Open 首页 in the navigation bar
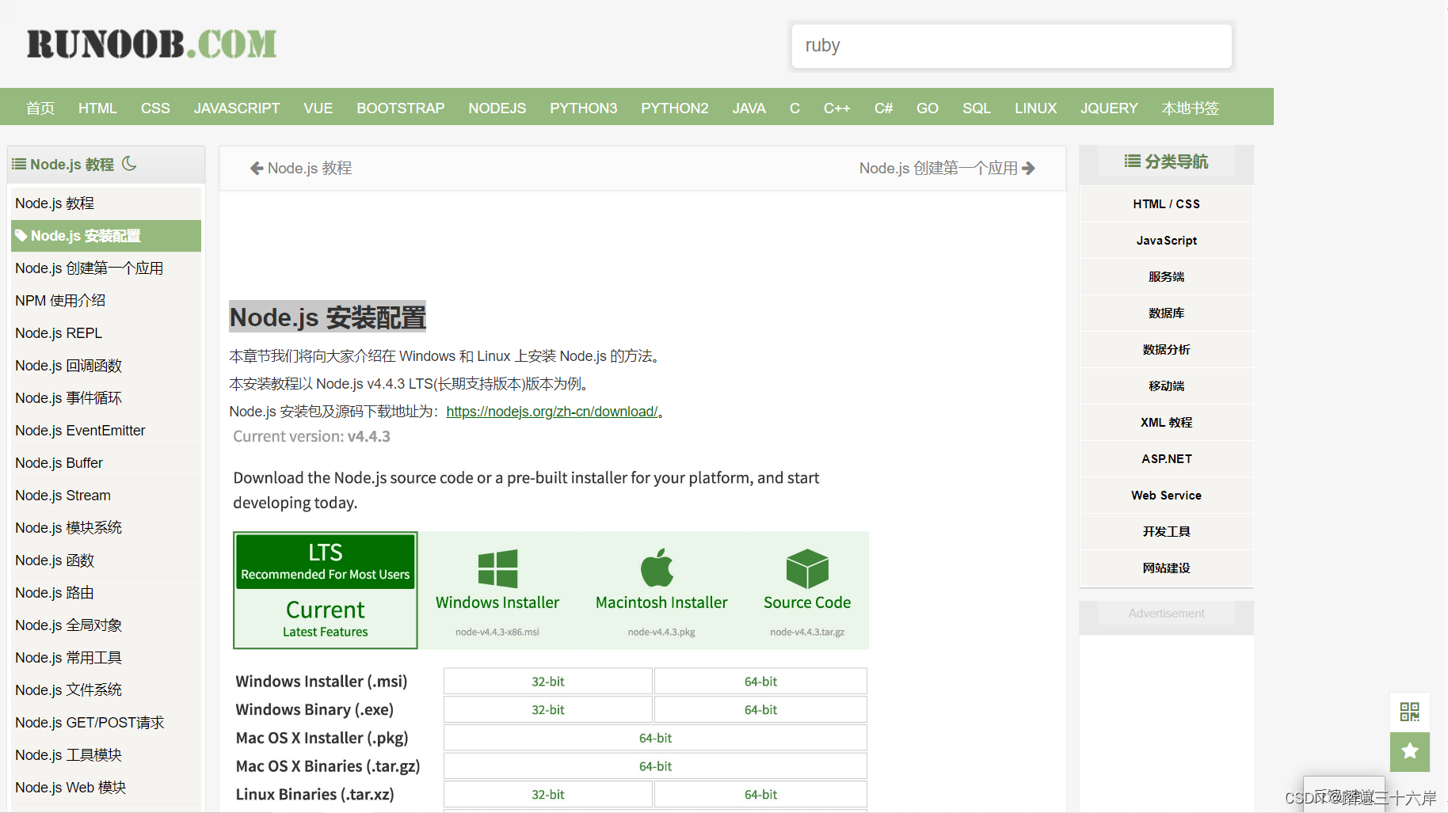This screenshot has width=1448, height=813. tap(40, 108)
